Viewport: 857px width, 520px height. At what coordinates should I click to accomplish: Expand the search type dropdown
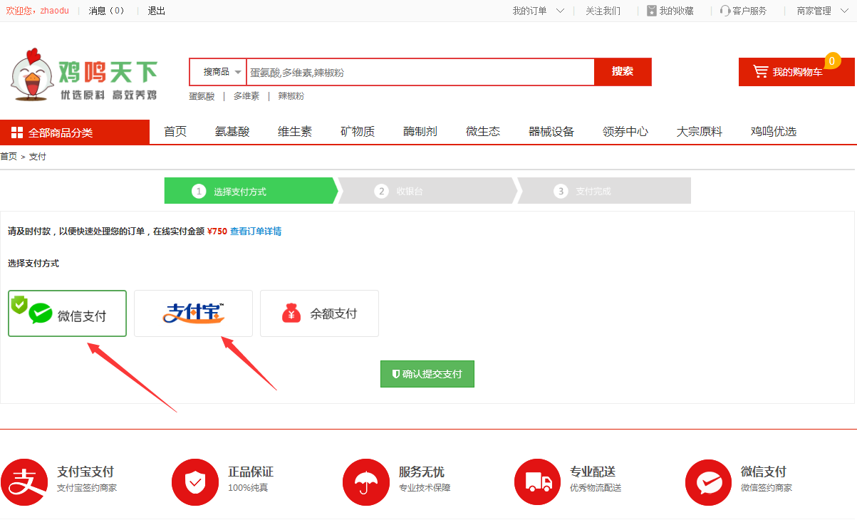[x=222, y=72]
